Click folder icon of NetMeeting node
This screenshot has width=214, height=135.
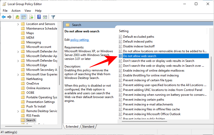coord(23,79)
